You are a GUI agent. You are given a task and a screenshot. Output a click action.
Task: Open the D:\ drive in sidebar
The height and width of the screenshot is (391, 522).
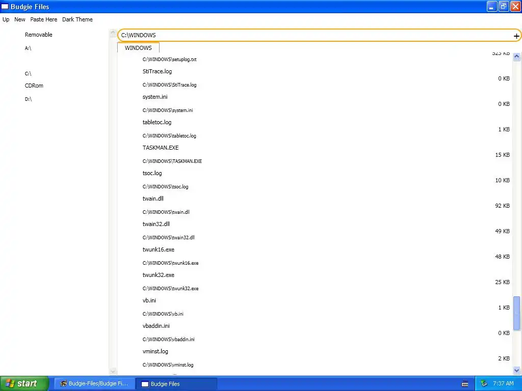click(29, 99)
